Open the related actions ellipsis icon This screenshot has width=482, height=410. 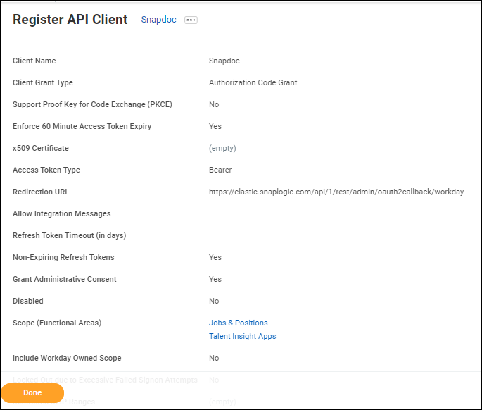click(191, 20)
